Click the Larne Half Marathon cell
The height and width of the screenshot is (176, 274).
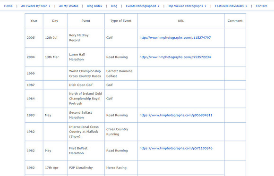pos(86,57)
